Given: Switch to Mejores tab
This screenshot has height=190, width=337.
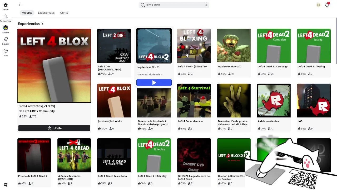Looking at the screenshot, I should pos(27,13).
